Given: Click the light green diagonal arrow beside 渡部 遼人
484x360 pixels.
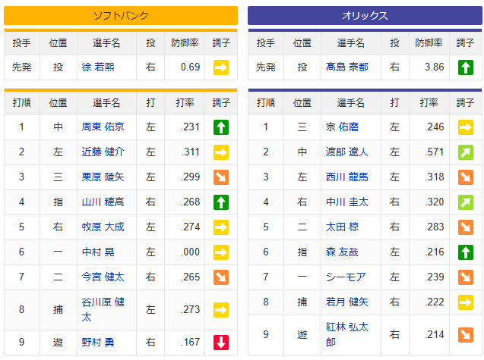Looking at the screenshot, I should point(466,152).
